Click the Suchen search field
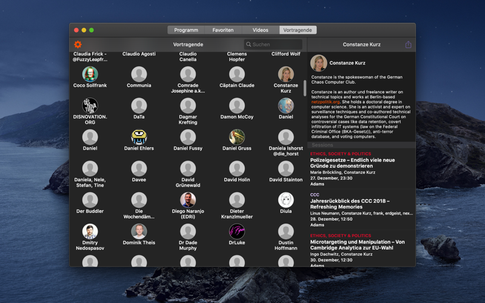The image size is (485, 303). (x=273, y=44)
